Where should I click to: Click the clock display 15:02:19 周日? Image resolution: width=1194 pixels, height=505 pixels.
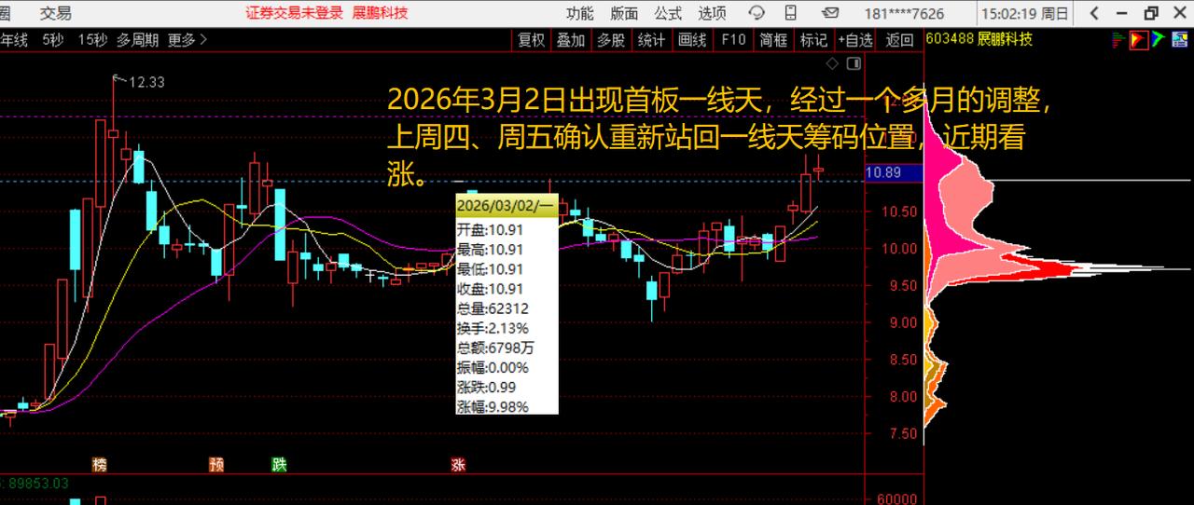pyautogui.click(x=1024, y=13)
